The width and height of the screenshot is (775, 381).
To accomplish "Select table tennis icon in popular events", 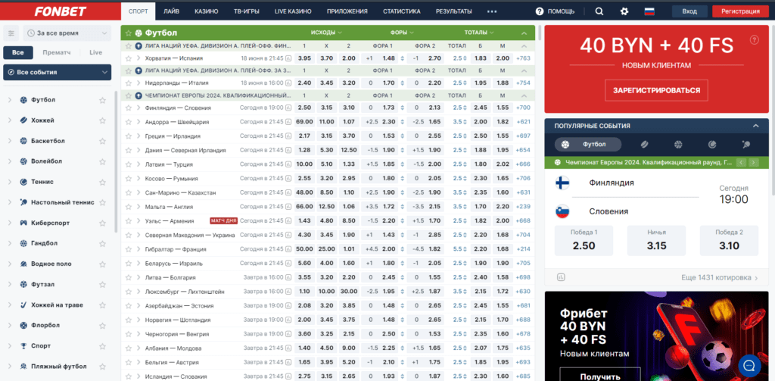I will (745, 145).
